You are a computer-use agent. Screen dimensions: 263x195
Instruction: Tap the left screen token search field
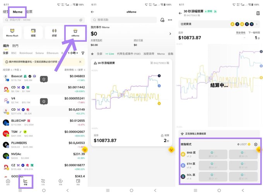[x=44, y=20]
